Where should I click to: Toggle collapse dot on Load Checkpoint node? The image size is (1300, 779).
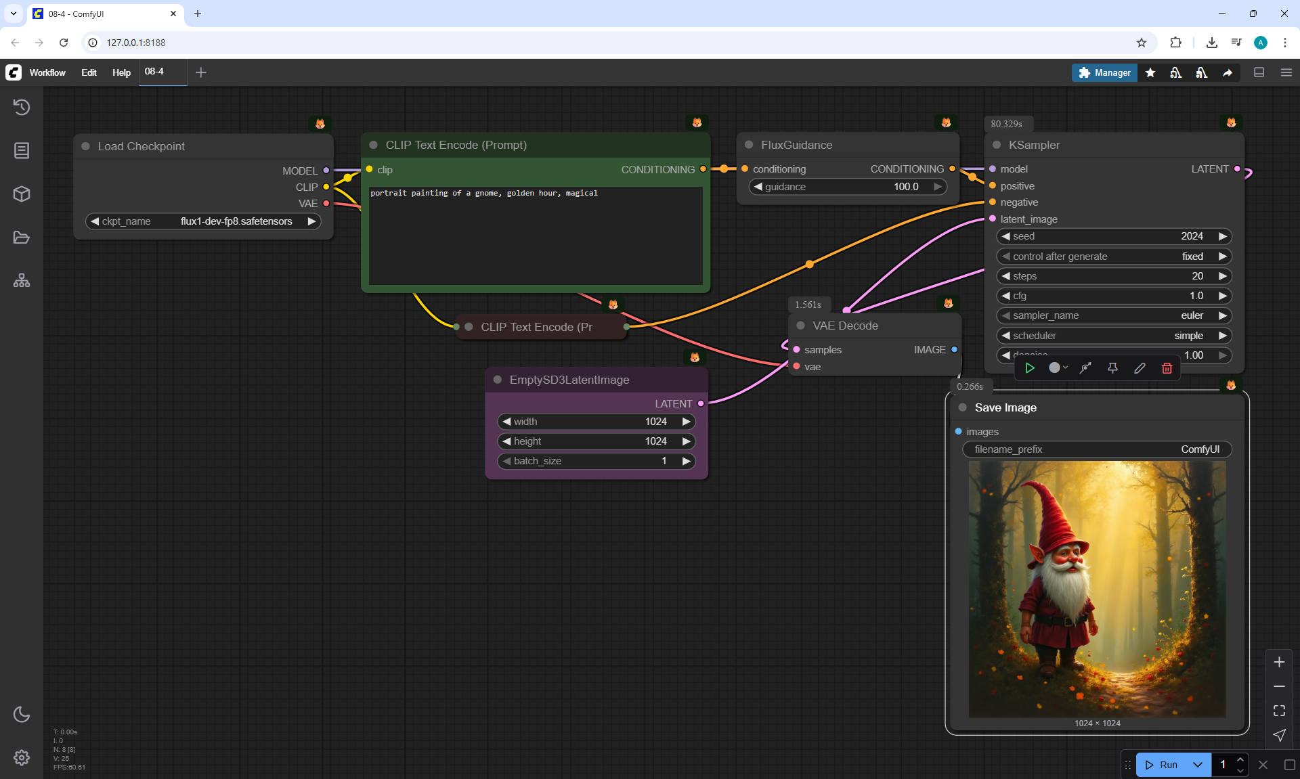point(86,146)
